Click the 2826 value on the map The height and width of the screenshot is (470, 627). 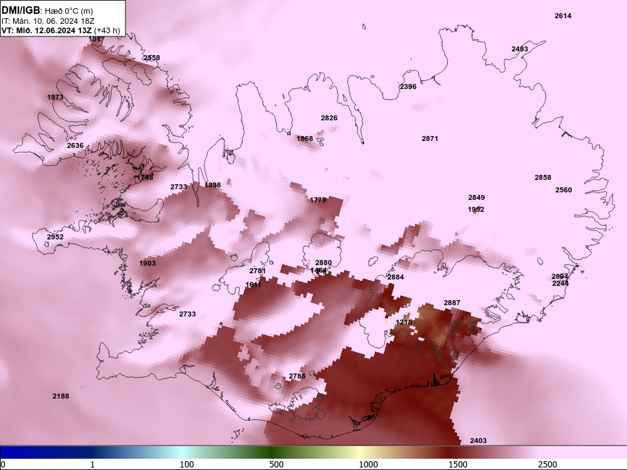[x=329, y=118]
